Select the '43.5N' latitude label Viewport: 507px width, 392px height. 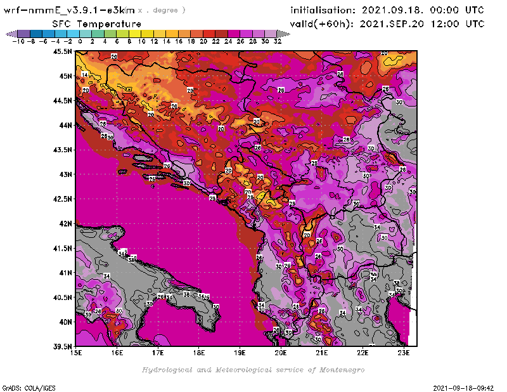[62, 150]
